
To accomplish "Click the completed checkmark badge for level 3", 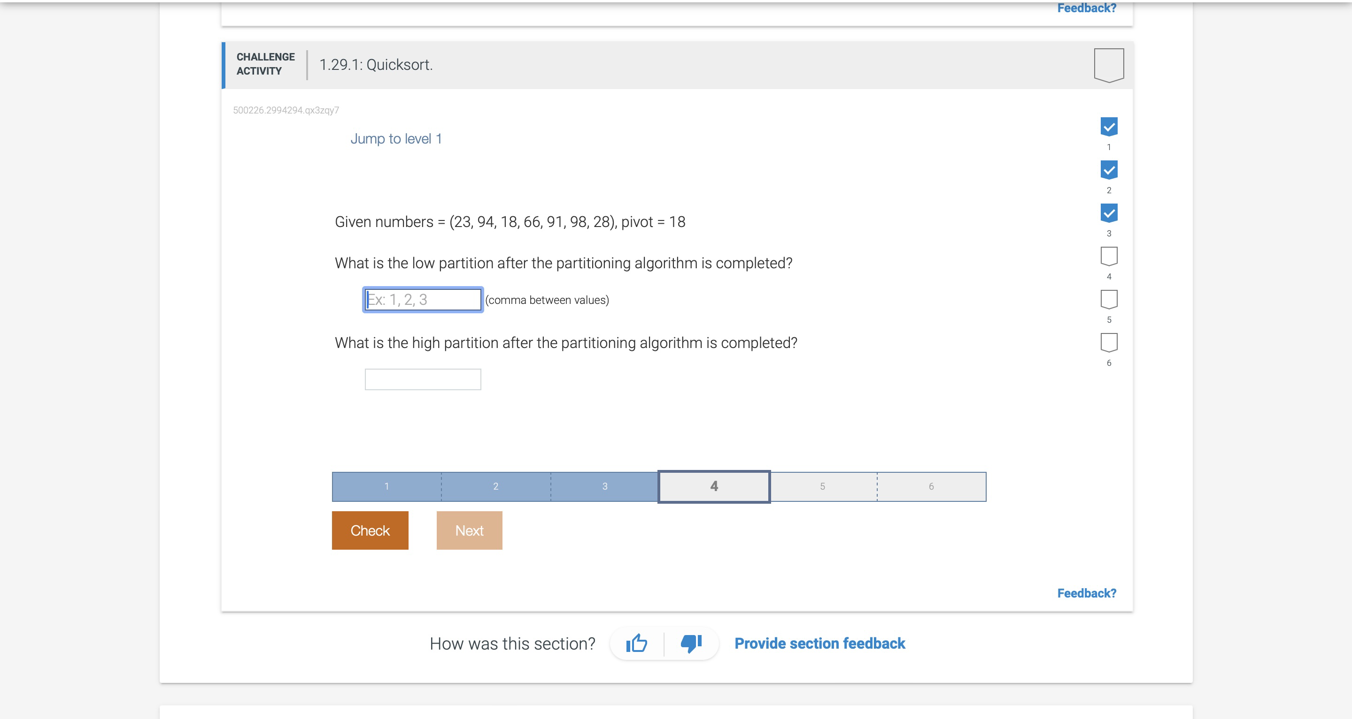I will [1109, 212].
